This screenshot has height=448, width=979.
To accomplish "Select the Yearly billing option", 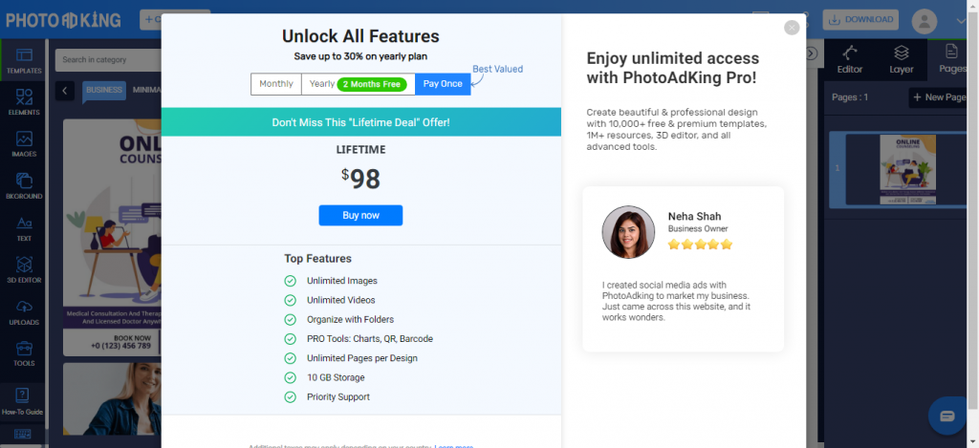I will point(359,84).
